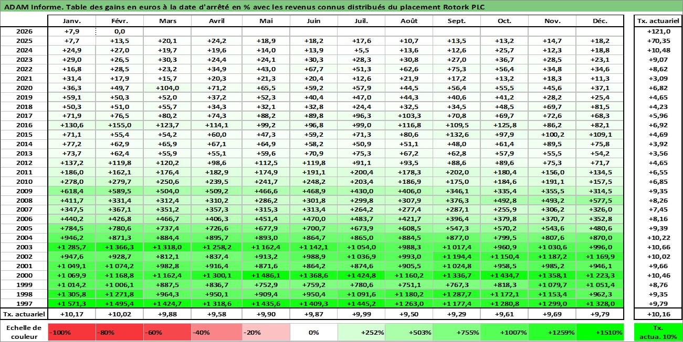Select the 0% white scale swatch
This screenshot has width=683, height=342.
[x=313, y=332]
